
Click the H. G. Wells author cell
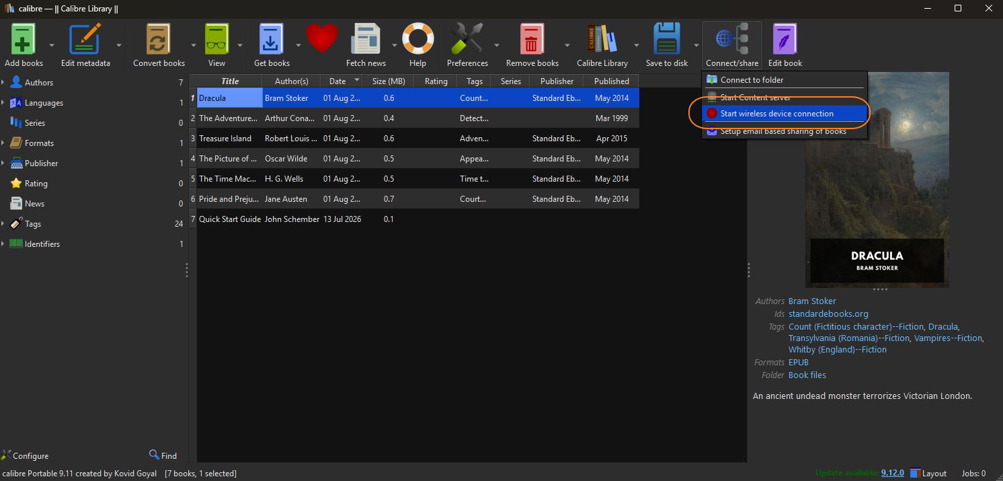coord(292,178)
